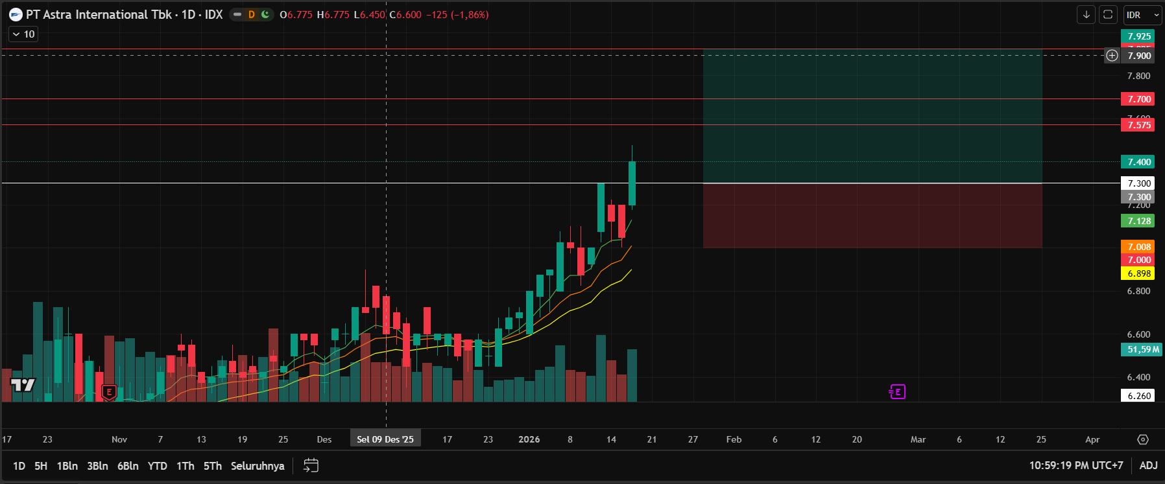Click the Mar label on time axis
Image resolution: width=1165 pixels, height=484 pixels.
coord(918,439)
